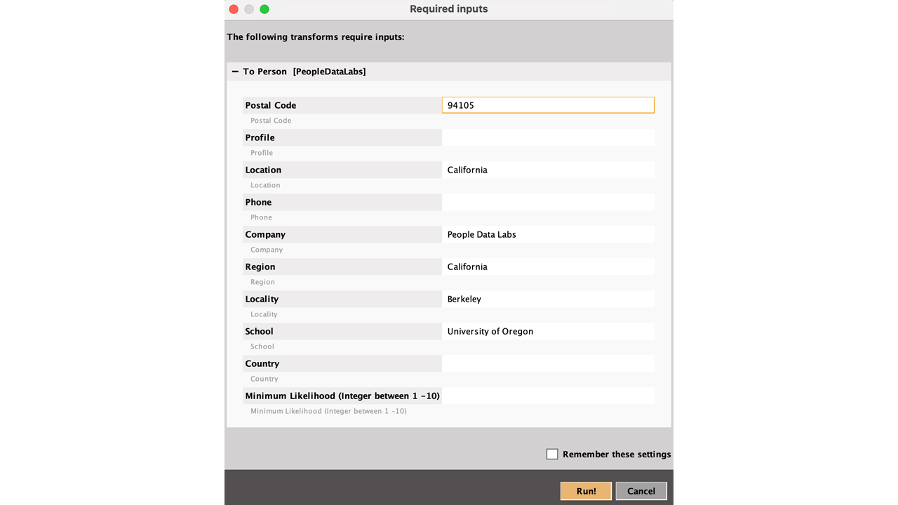The height and width of the screenshot is (505, 898).
Task: Click the To Person [PeopleDataLabs] header text
Action: 304,72
